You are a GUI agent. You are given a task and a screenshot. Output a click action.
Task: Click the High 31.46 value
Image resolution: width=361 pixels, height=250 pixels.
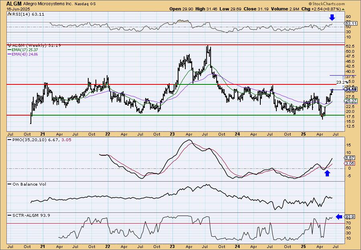tap(207, 9)
